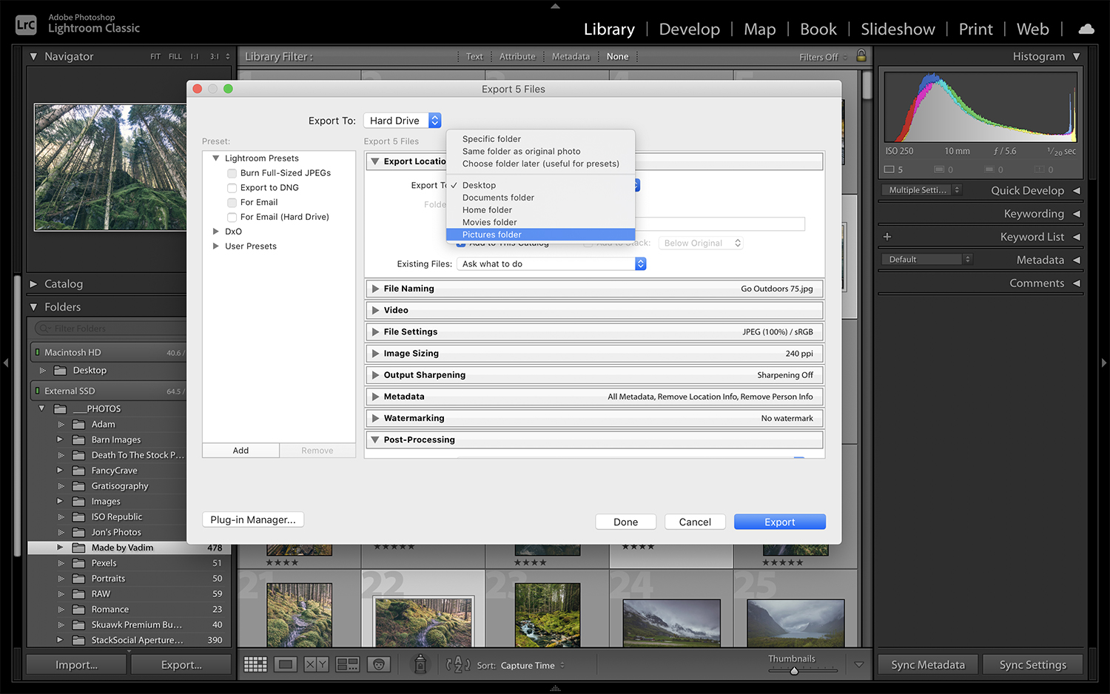The image size is (1110, 694).
Task: Click the Desktop folder icon under Macintosh HD
Action: coord(61,370)
